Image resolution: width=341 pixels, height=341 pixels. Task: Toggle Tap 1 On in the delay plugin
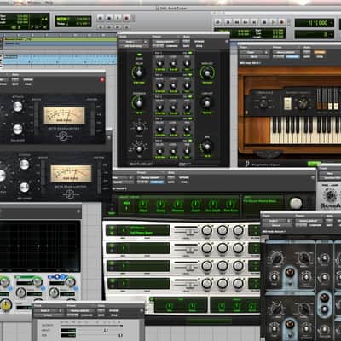[x=189, y=53]
